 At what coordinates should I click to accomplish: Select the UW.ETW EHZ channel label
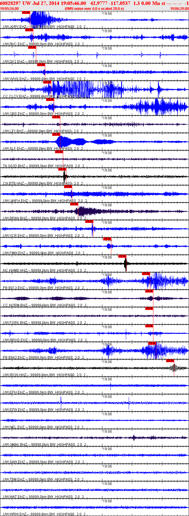[x=14, y=410]
